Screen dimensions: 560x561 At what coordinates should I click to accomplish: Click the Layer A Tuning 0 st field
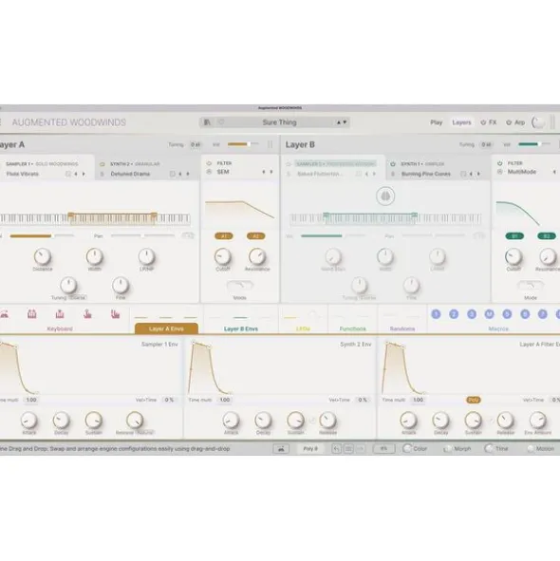point(196,144)
